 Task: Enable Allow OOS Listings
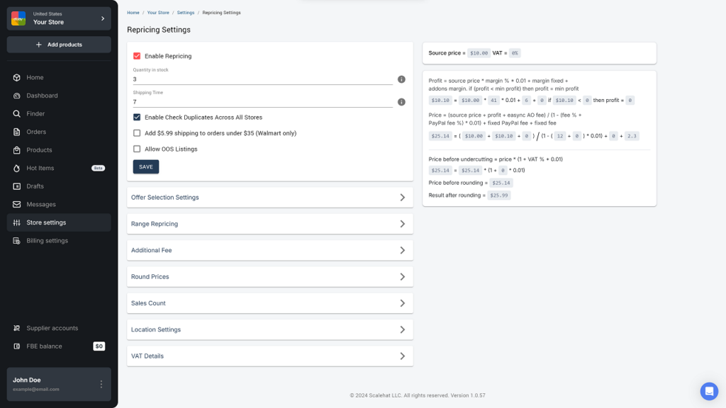pyautogui.click(x=138, y=149)
